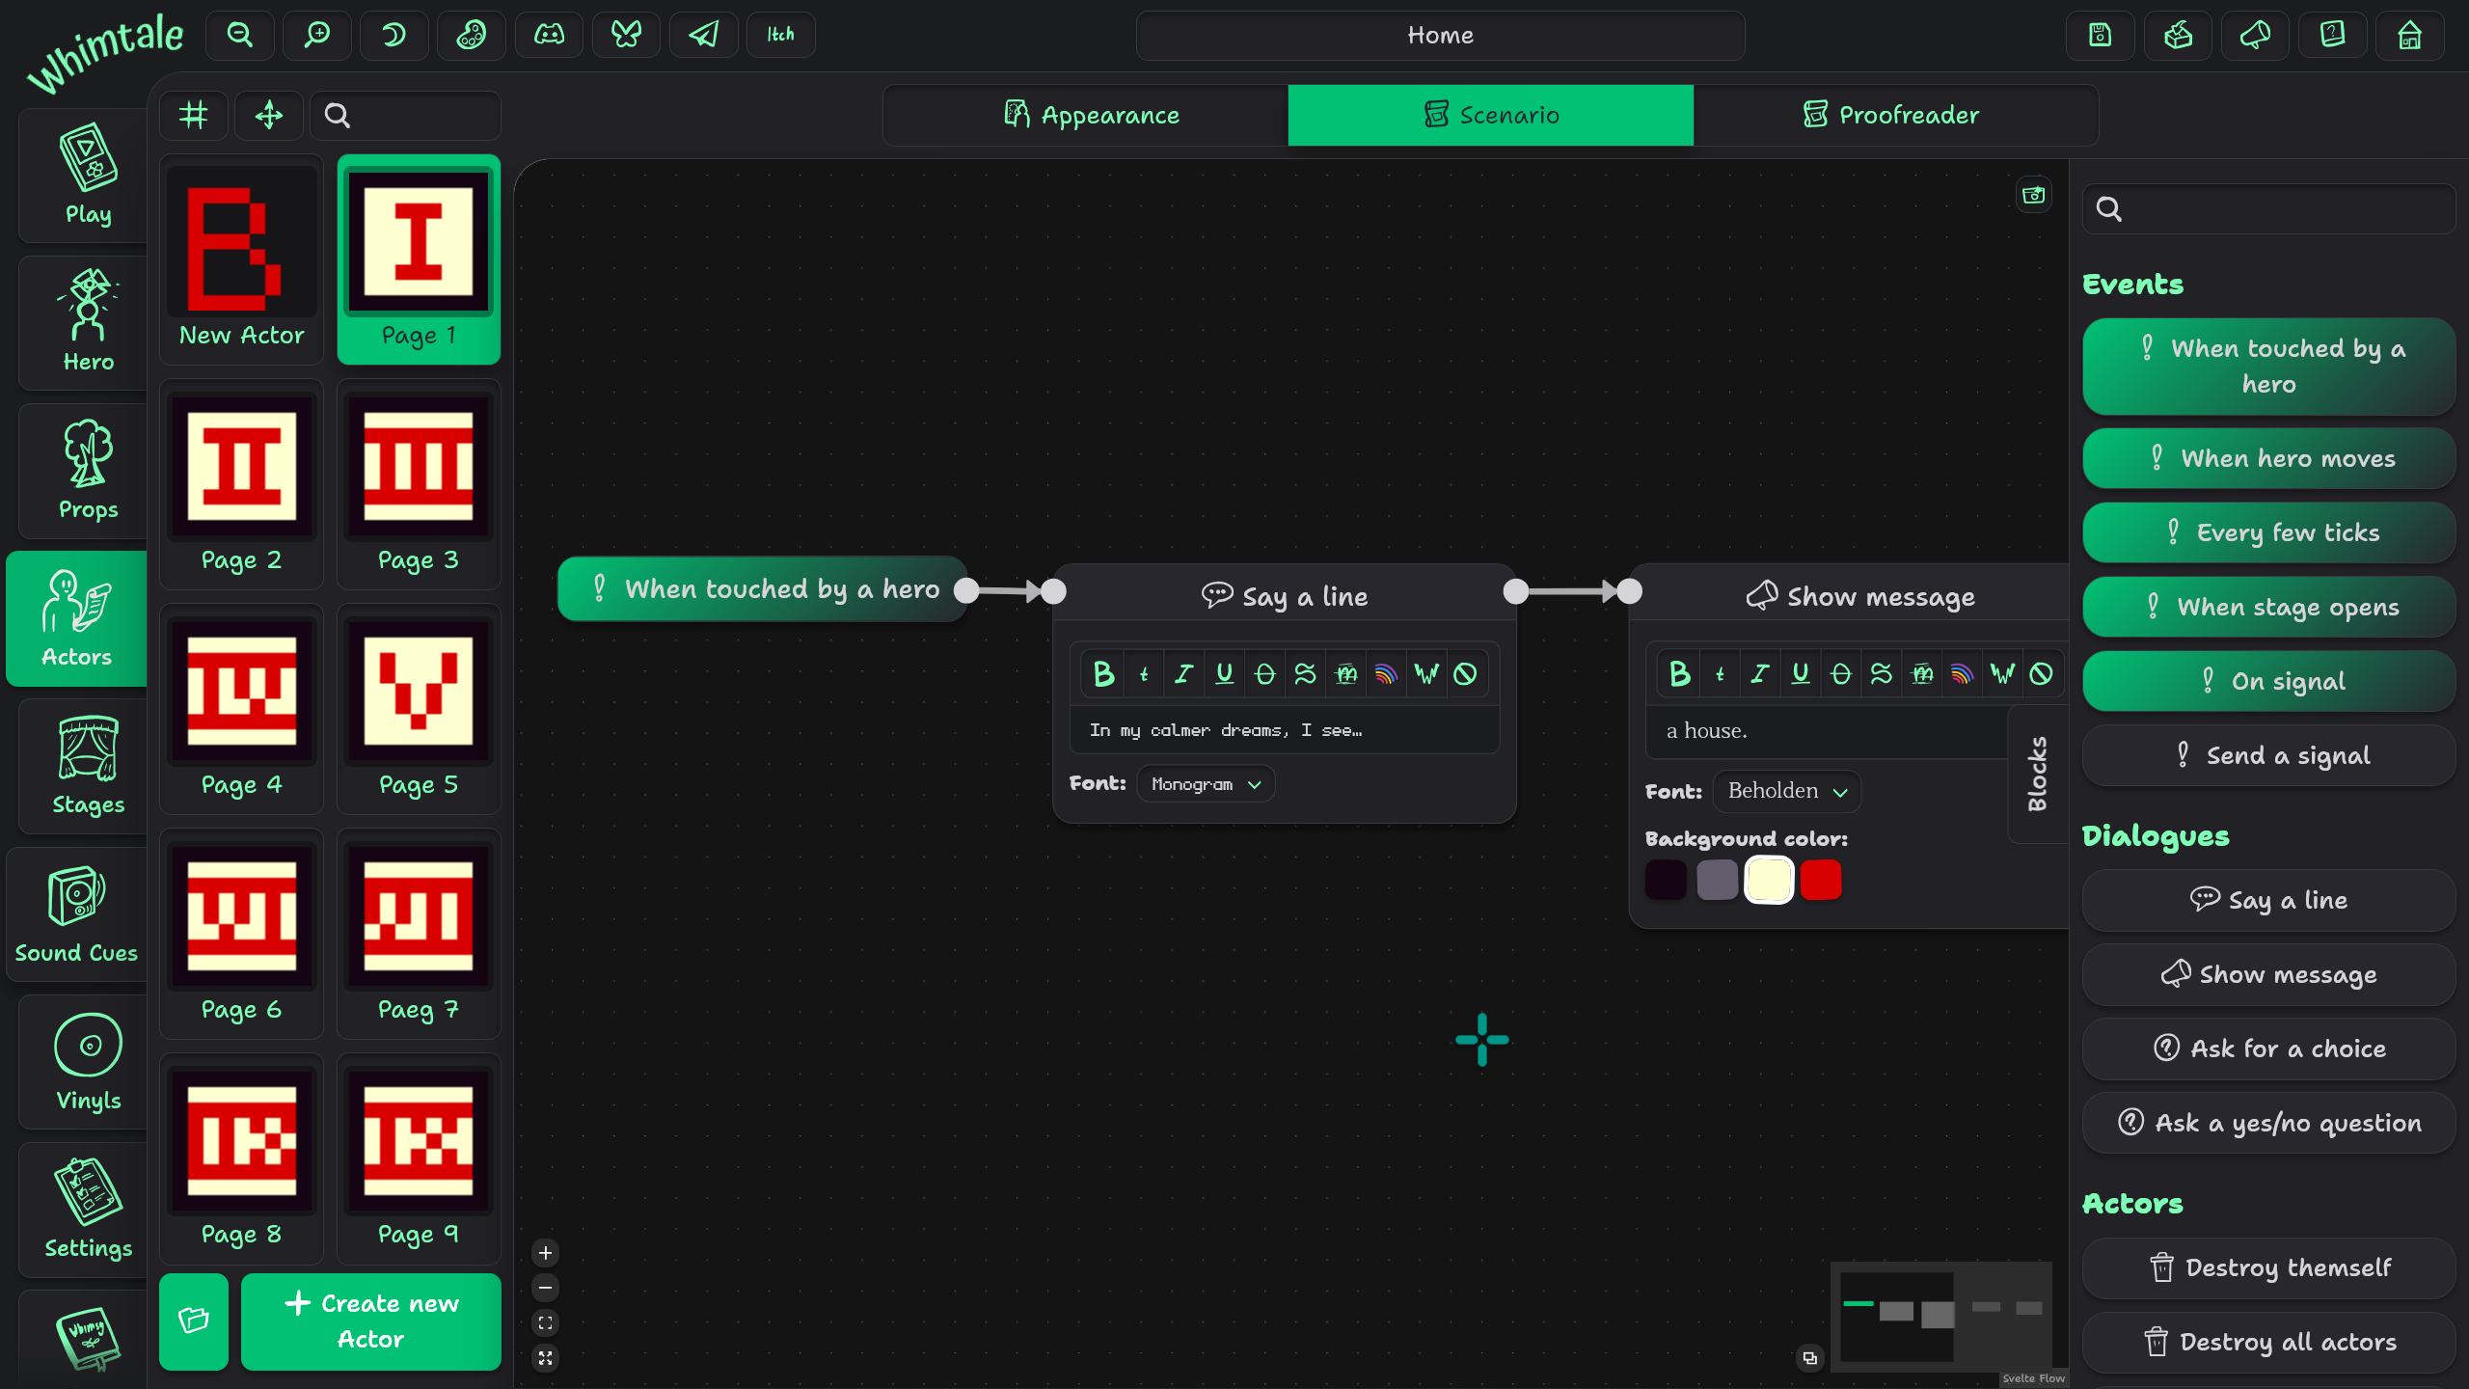The image size is (2469, 1389).
Task: Select the Page 5 actor thumbnail
Action: coord(419,709)
